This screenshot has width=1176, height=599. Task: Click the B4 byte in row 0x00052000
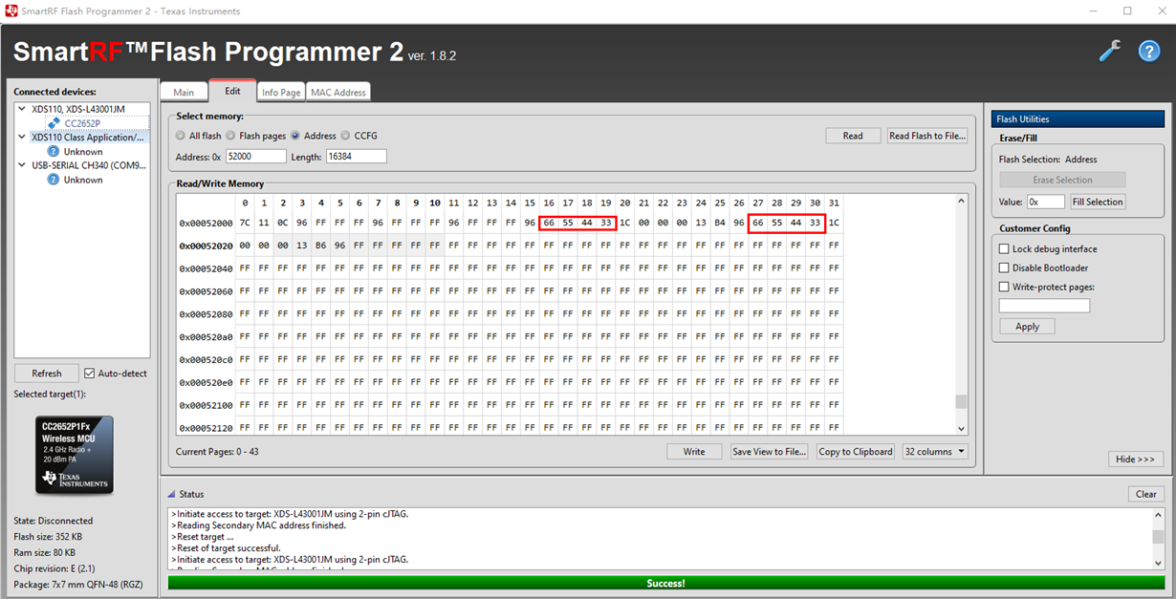[x=720, y=223]
